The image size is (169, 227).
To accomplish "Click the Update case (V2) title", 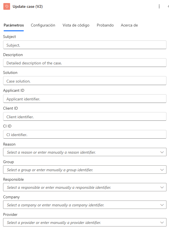I will coord(28,6).
